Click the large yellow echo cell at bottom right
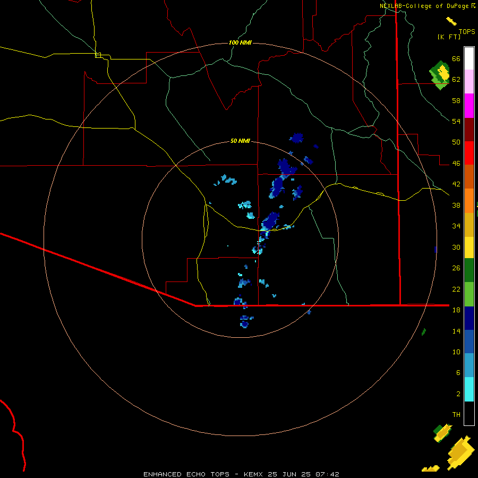 [462, 452]
